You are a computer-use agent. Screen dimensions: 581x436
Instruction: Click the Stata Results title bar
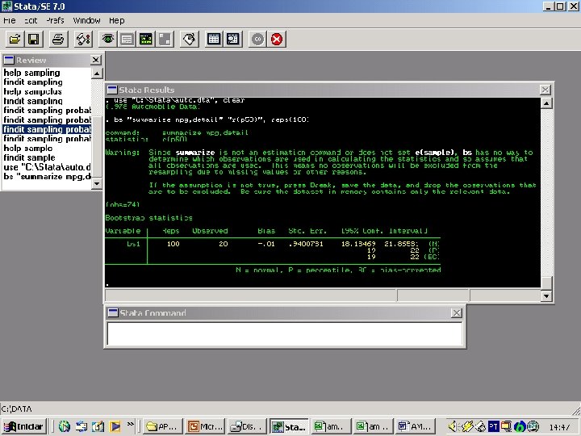click(322, 90)
